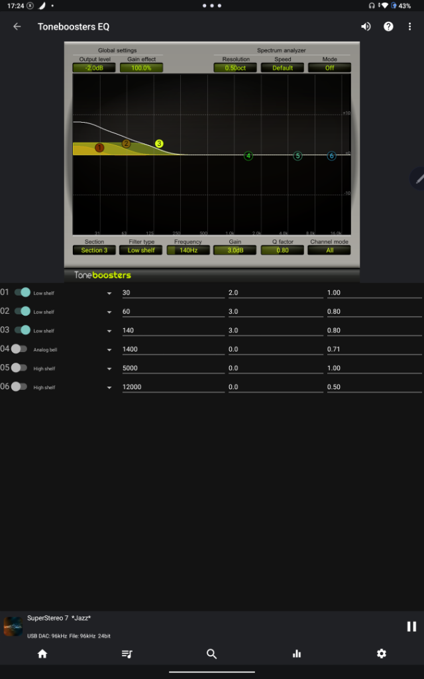The width and height of the screenshot is (424, 679).
Task: Click the Q factor 0.80 plugin field
Action: [x=282, y=250]
